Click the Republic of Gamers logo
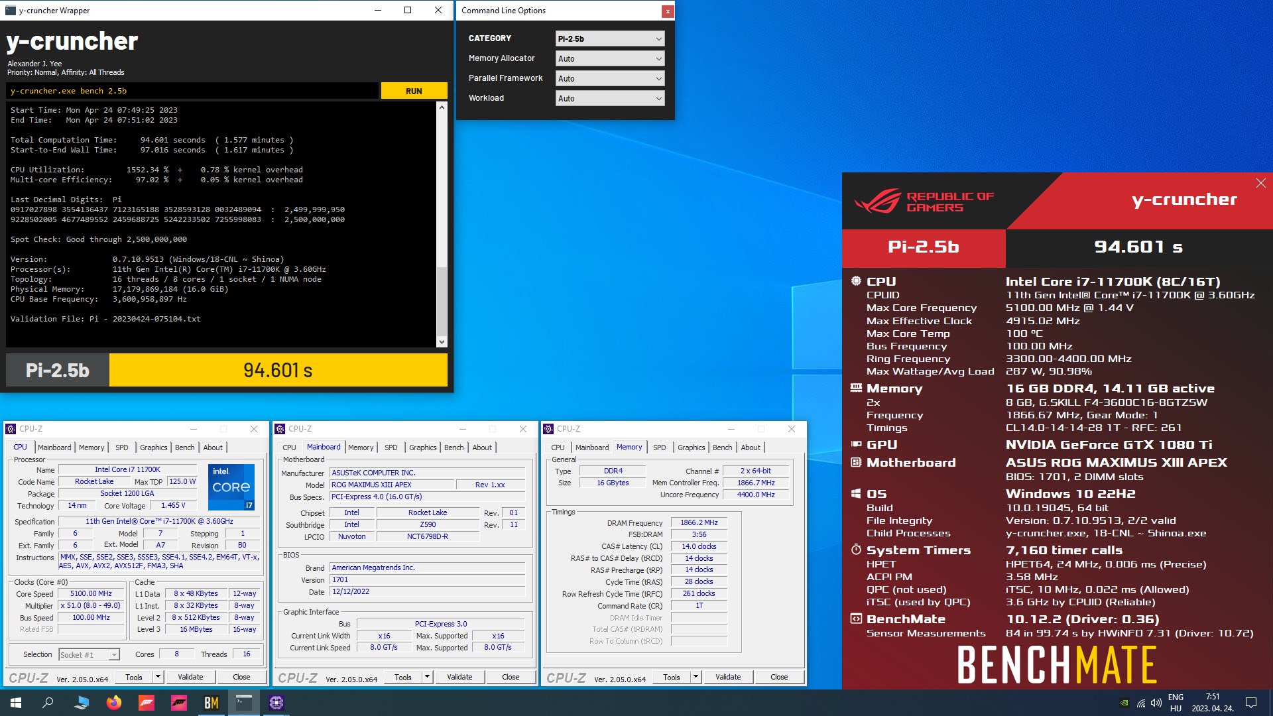 click(x=924, y=202)
